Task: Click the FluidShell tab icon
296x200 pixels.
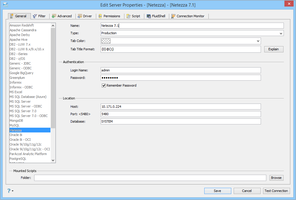Action: (148, 16)
